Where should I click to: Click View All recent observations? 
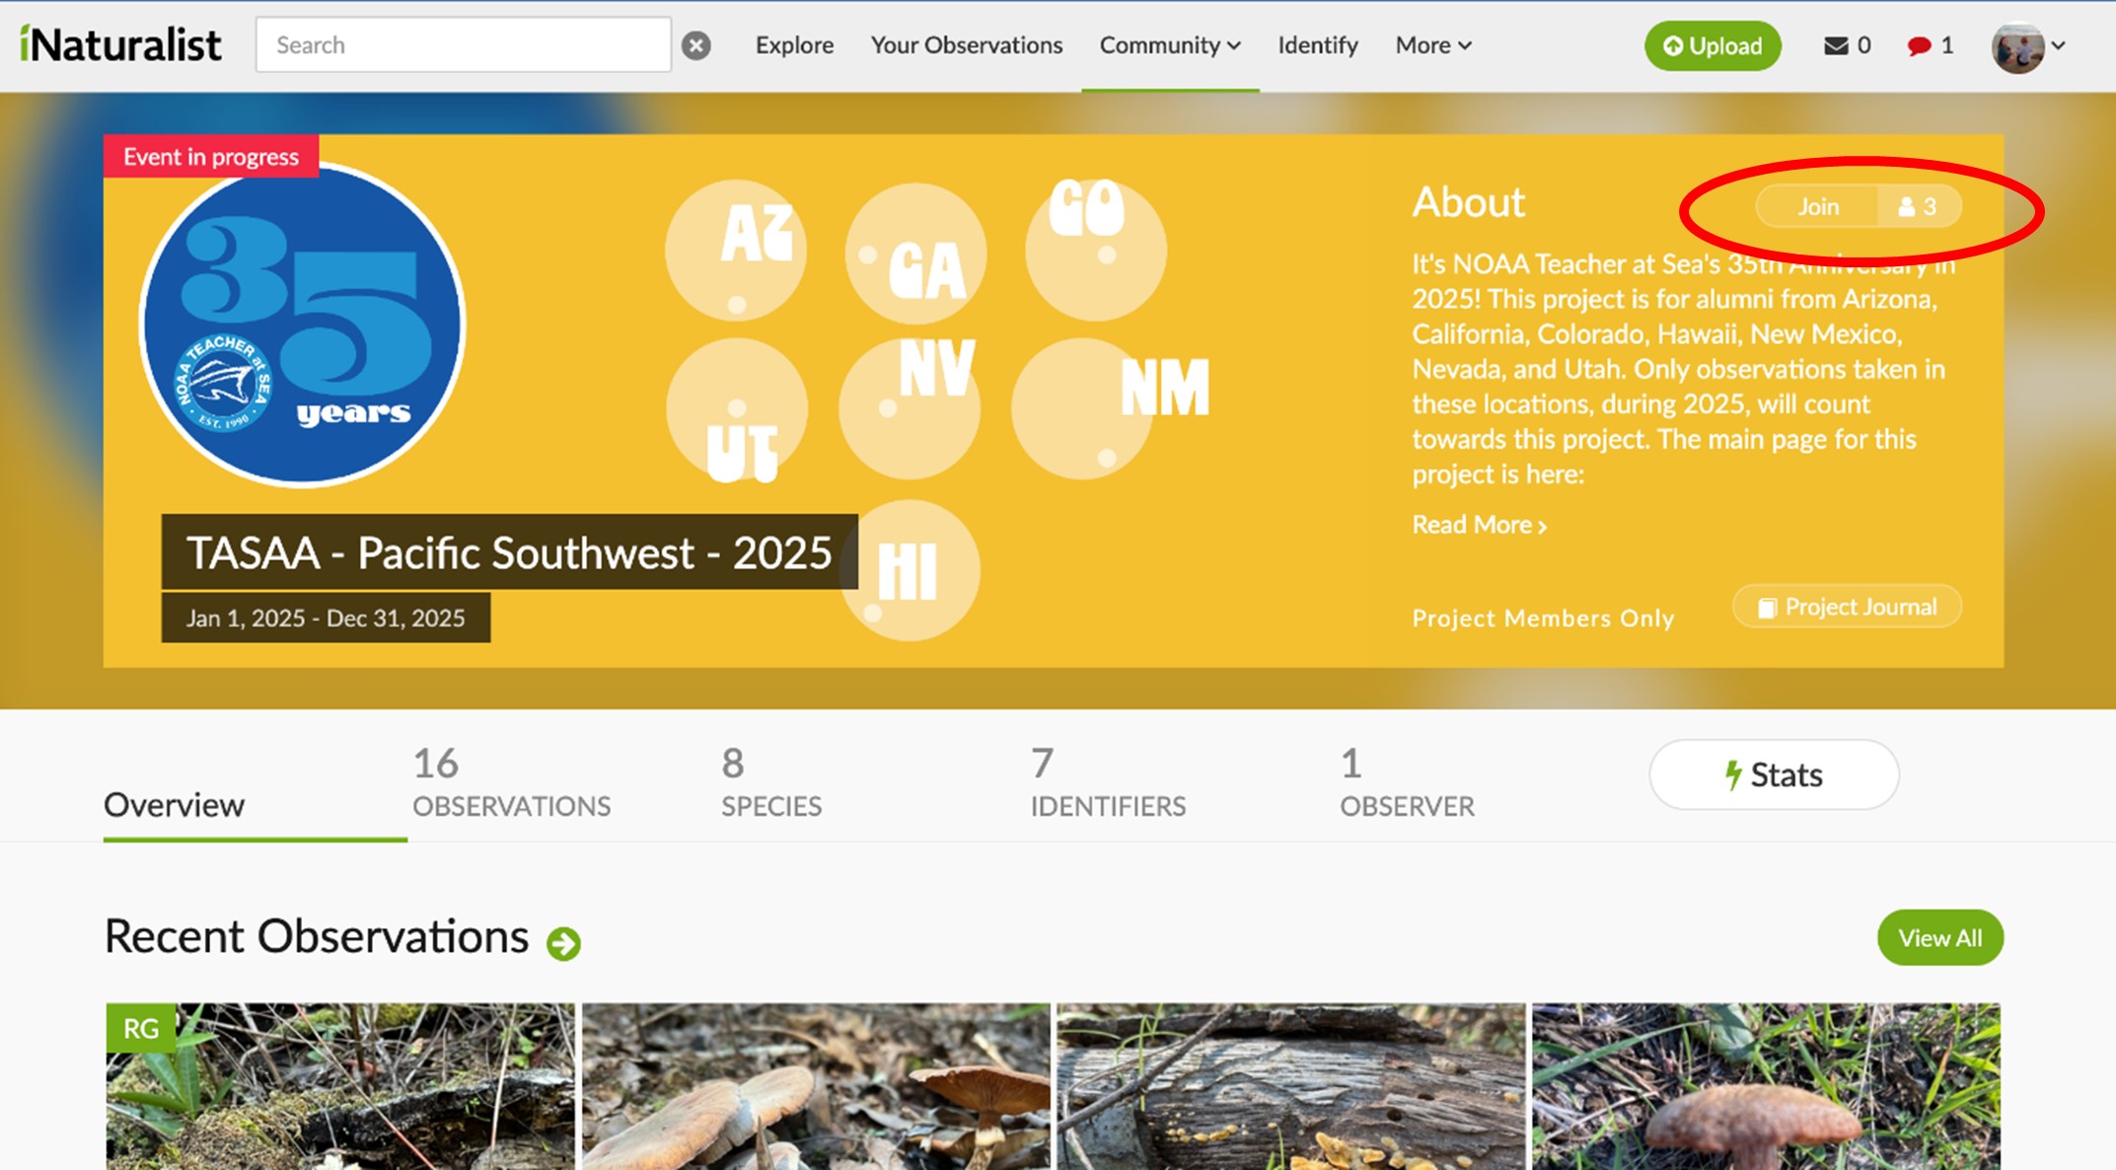(1939, 938)
